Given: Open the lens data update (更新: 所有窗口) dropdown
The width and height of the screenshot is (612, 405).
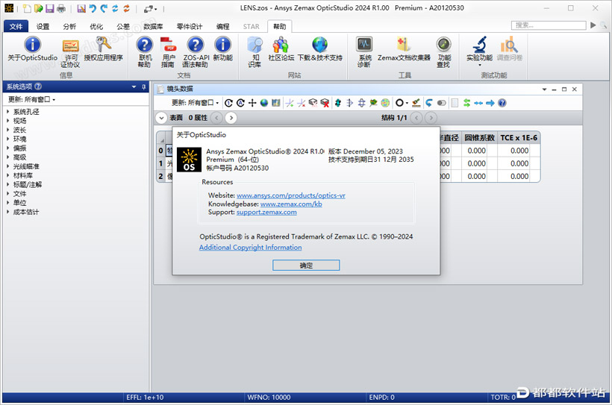Looking at the screenshot, I should tap(195, 103).
